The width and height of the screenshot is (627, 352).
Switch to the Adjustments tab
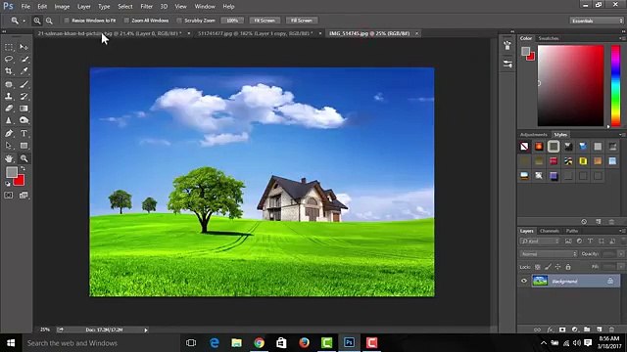[533, 135]
